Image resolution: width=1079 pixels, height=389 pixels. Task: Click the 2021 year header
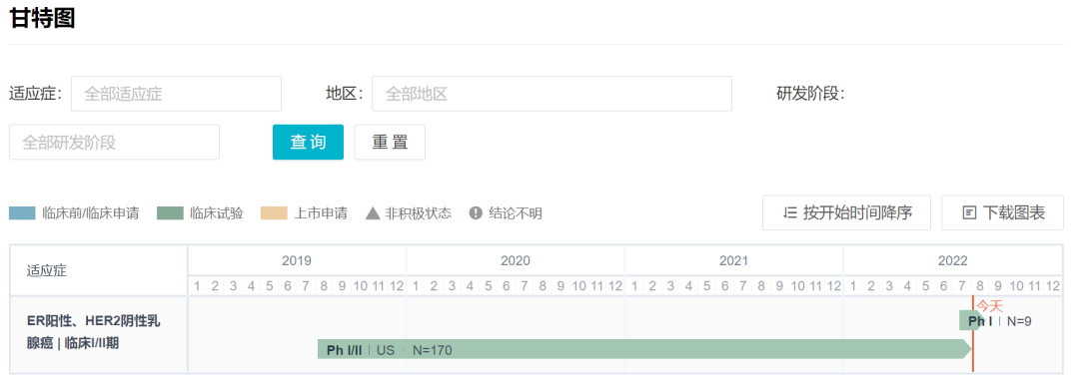coord(734,261)
